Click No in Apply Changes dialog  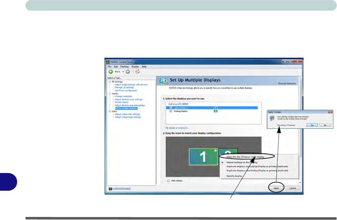tap(325, 125)
